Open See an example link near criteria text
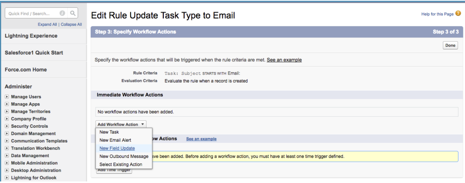The width and height of the screenshot is (465, 183). pyautogui.click(x=284, y=60)
